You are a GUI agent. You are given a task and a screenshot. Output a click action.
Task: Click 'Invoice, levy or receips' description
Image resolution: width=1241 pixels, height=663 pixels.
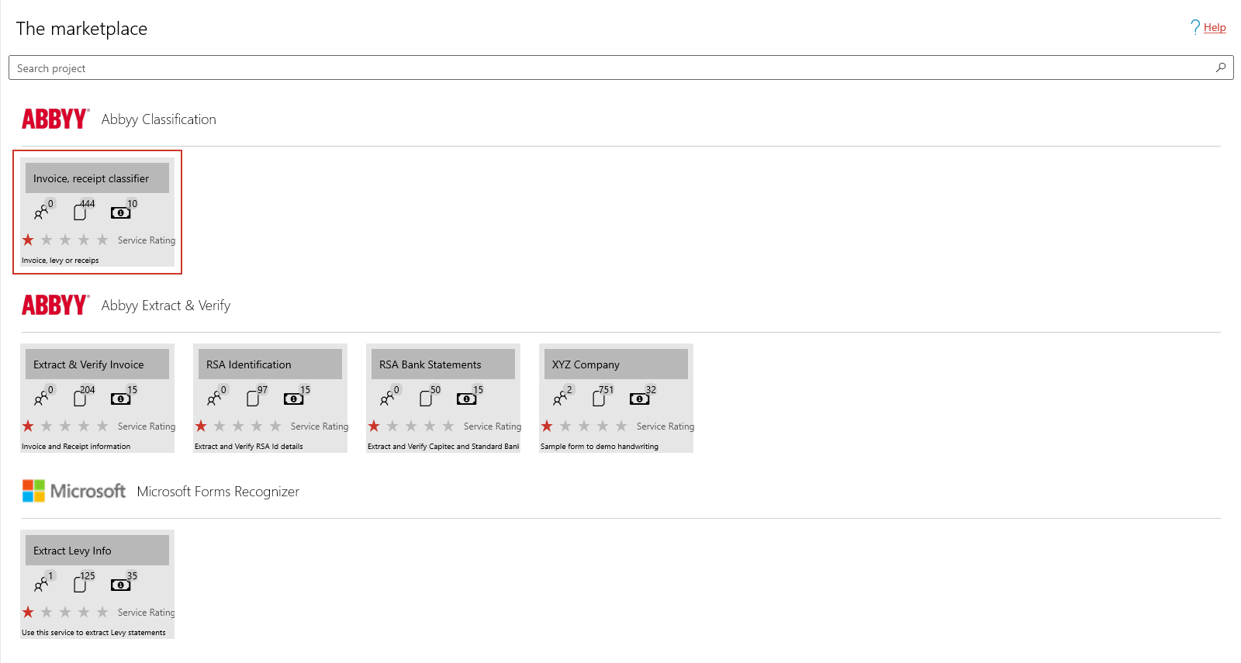[x=60, y=261]
